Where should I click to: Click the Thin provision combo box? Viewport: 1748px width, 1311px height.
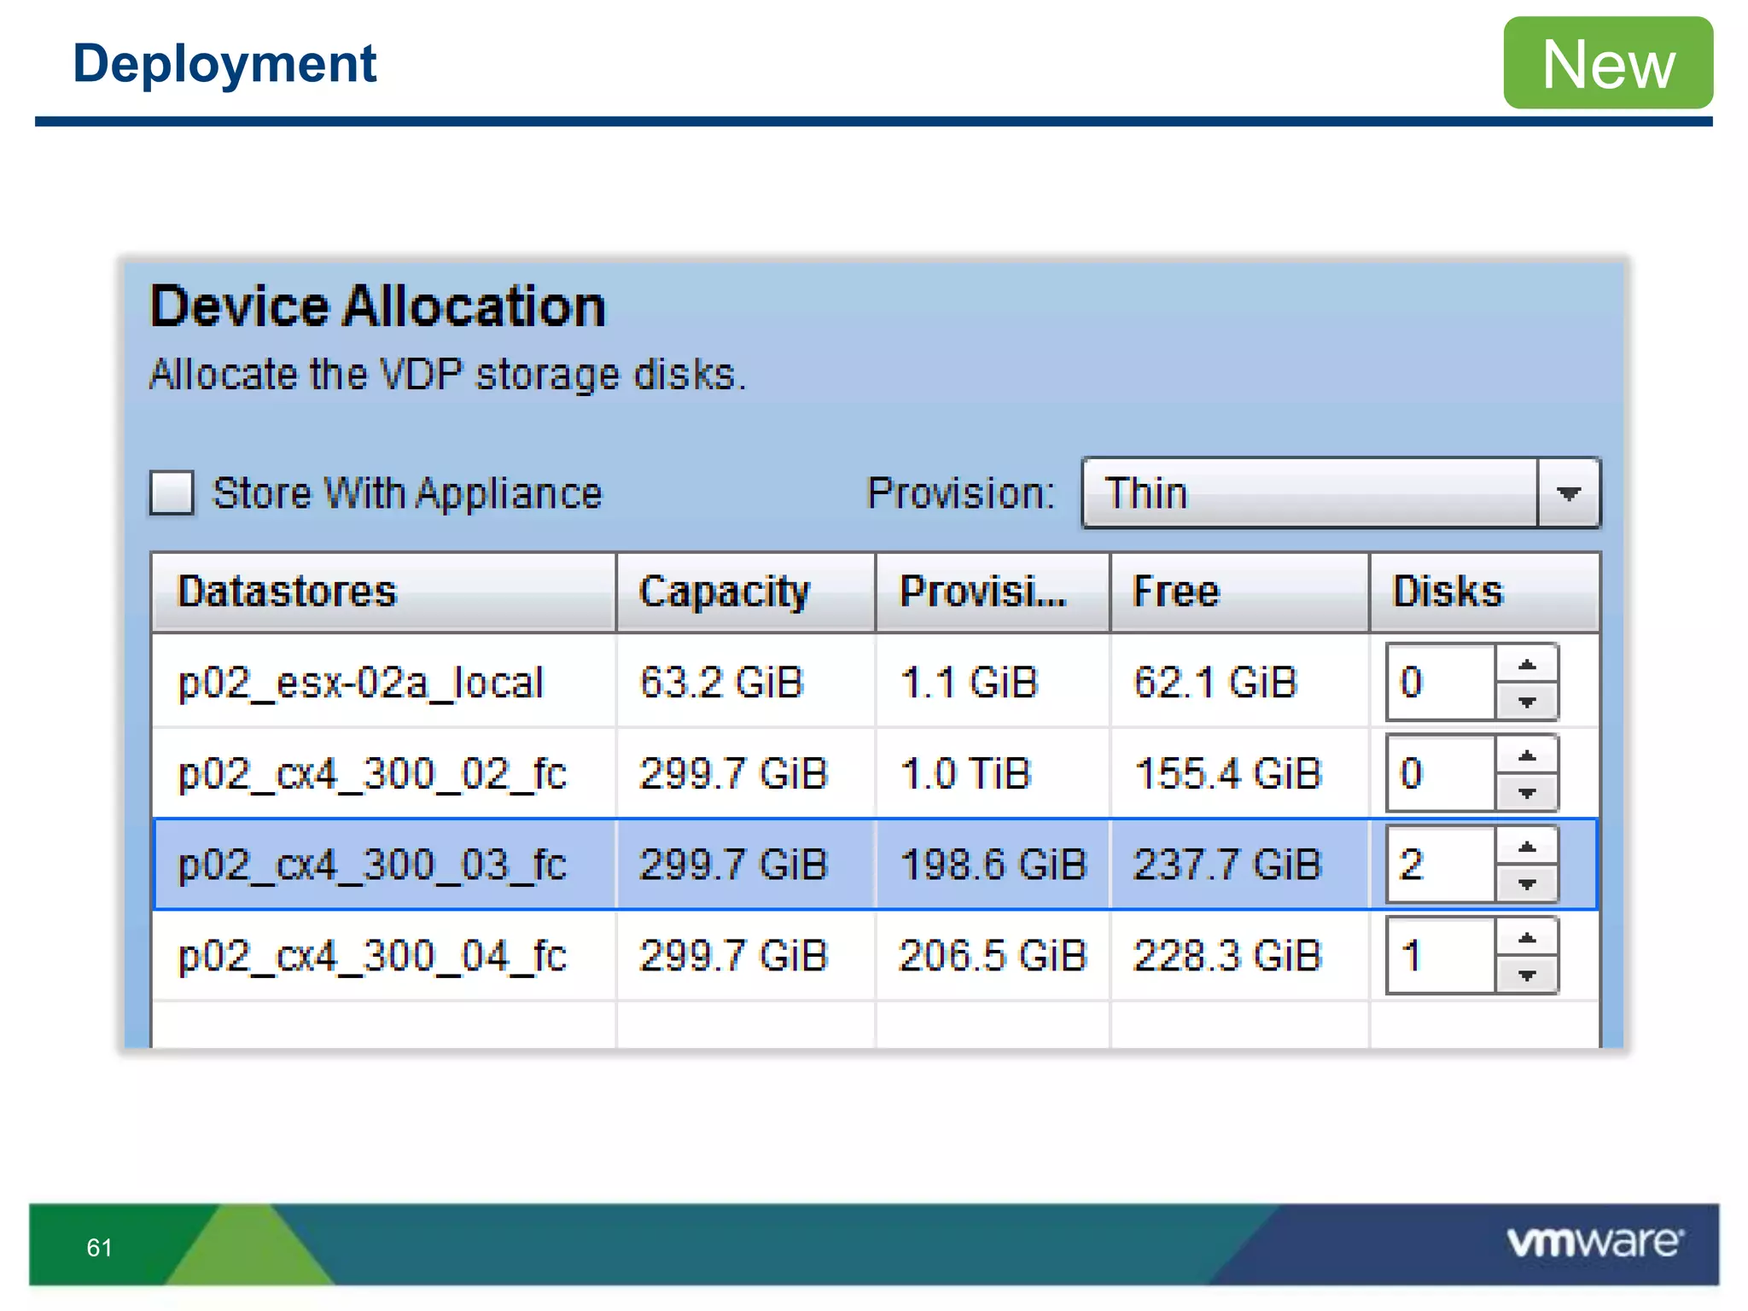point(1310,493)
